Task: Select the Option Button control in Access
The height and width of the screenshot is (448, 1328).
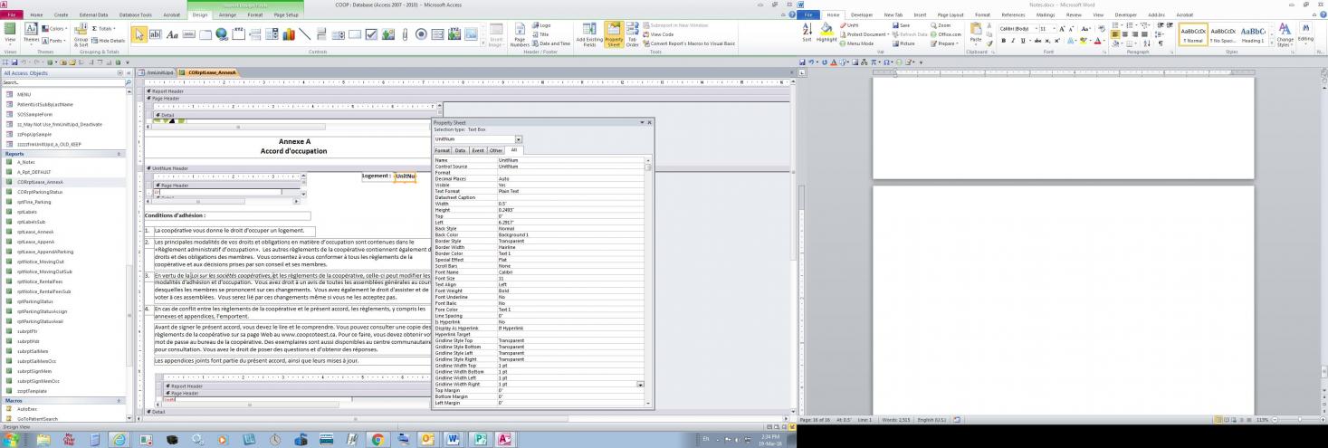Action: tap(421, 34)
